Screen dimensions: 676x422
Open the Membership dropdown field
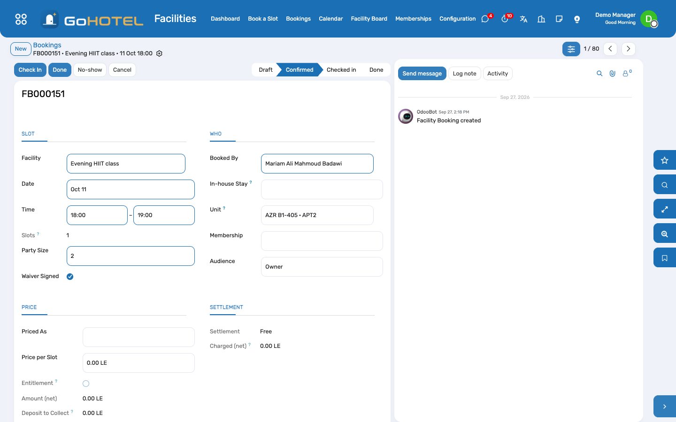(x=322, y=241)
